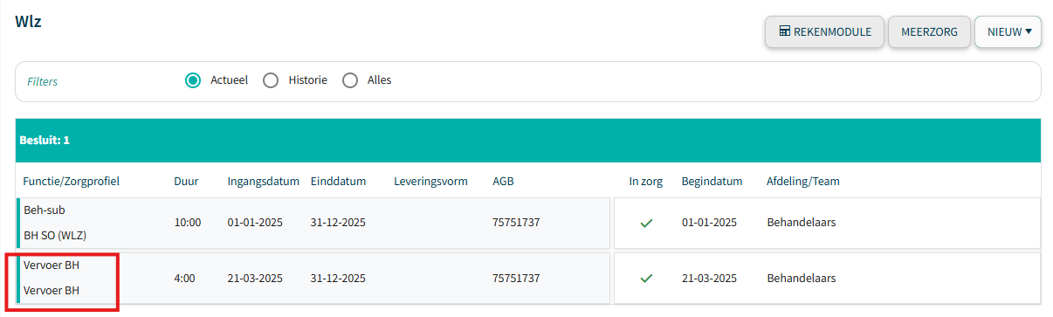Screen dimensions: 1053x317
Task: Click green checkmark in Vervoer BH row
Action: tap(646, 279)
